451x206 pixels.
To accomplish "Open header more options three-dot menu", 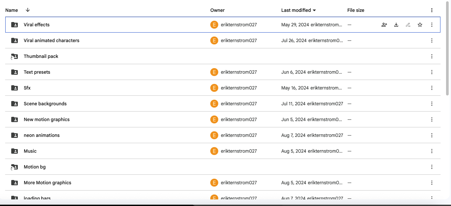I will click(432, 10).
